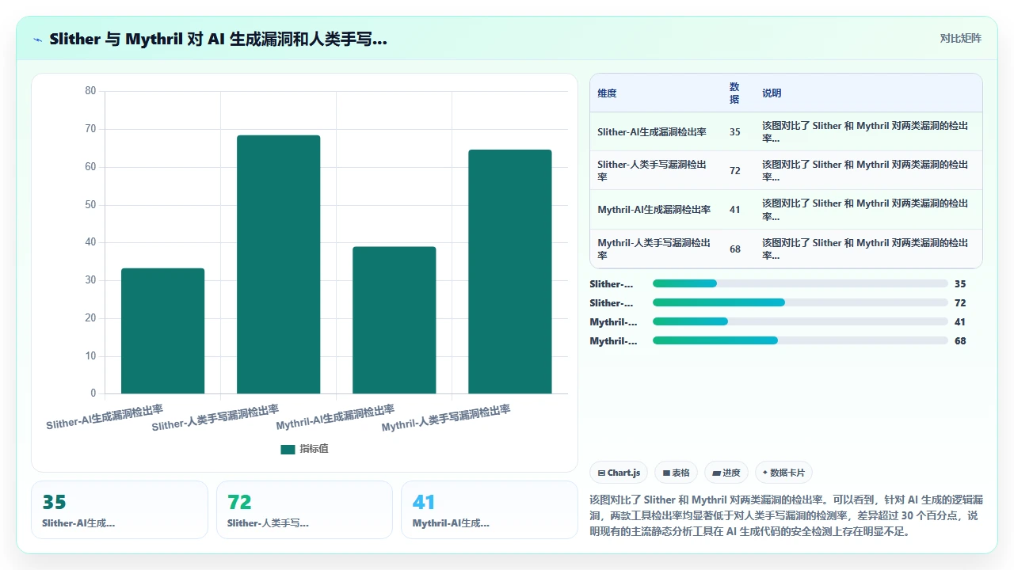This screenshot has height=570, width=1014.
Task: Click the 数据 table column header
Action: 734,93
